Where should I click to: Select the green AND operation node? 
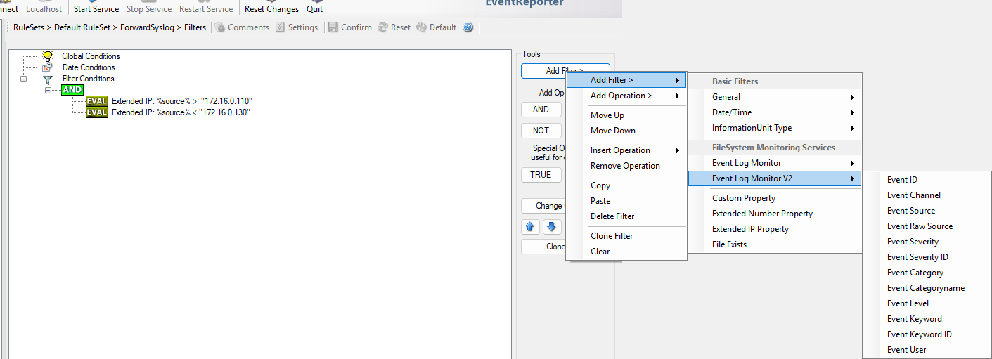click(72, 90)
